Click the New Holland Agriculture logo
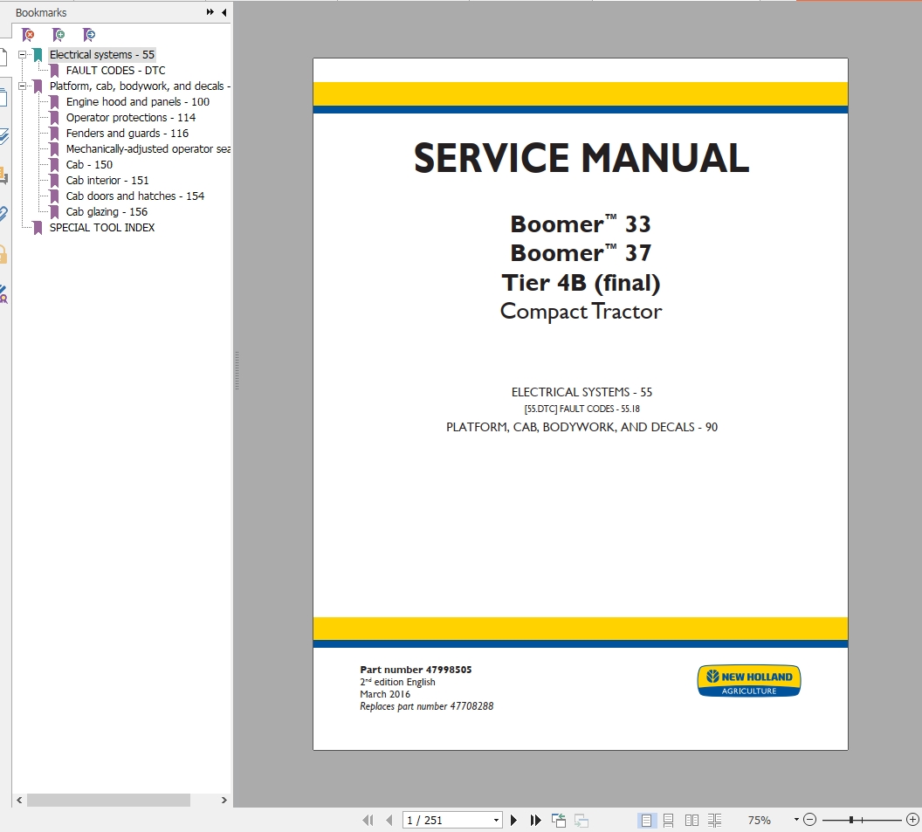This screenshot has width=922, height=832. pos(749,681)
